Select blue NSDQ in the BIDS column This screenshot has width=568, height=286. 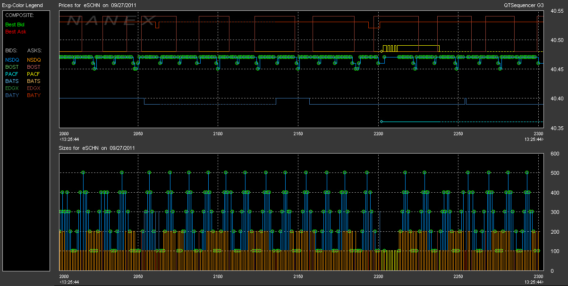13,60
